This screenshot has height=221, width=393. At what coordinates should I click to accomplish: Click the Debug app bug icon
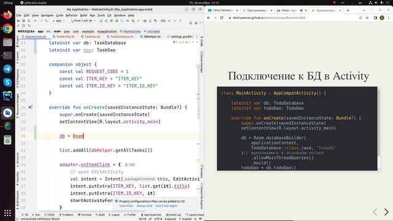click(117, 21)
